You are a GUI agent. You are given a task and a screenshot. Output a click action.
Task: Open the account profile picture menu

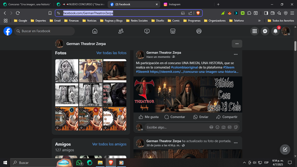(x=286, y=31)
